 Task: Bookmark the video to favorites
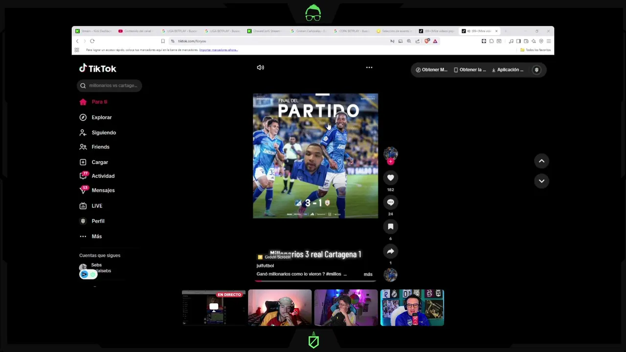pyautogui.click(x=390, y=227)
